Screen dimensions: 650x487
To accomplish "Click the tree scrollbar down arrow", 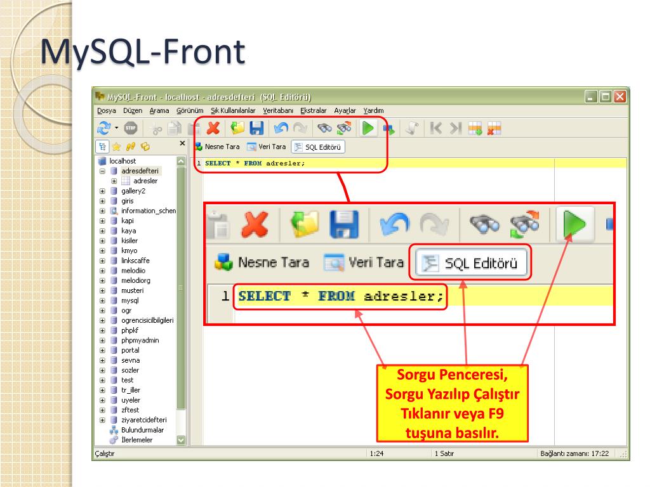I will (181, 440).
